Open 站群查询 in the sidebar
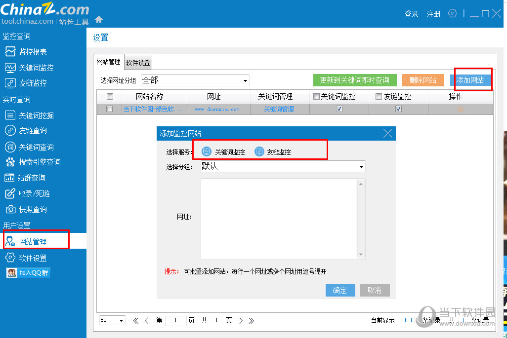This screenshot has height=338, width=507. tap(25, 178)
